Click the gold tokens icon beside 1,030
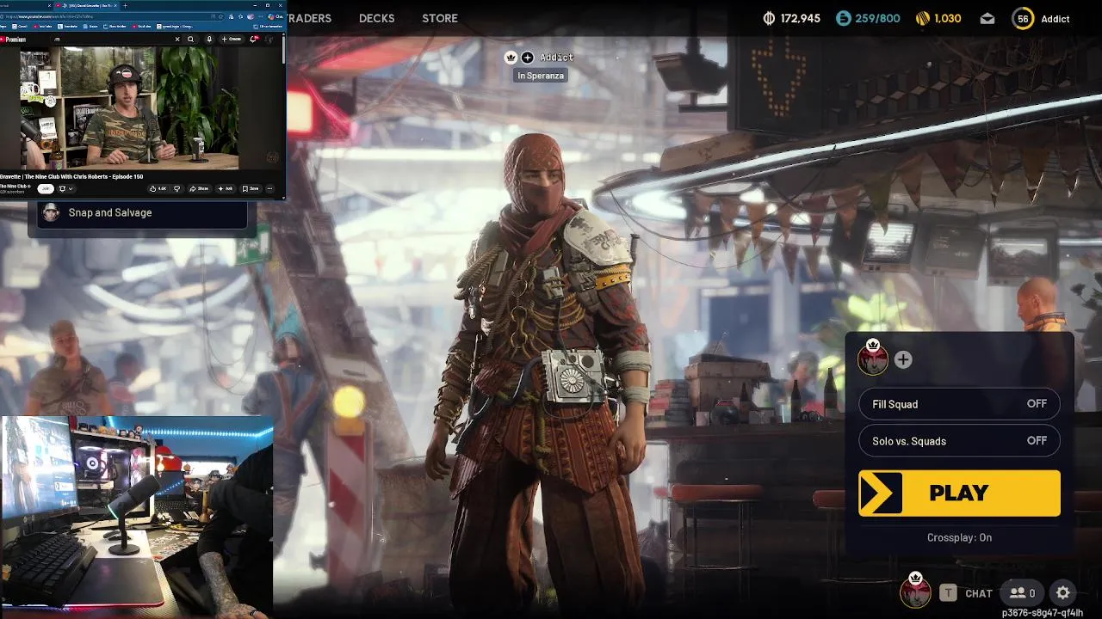 pos(922,18)
